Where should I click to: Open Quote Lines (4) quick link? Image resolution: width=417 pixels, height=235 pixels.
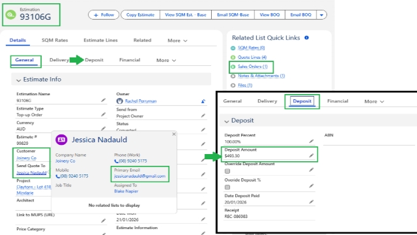click(252, 57)
